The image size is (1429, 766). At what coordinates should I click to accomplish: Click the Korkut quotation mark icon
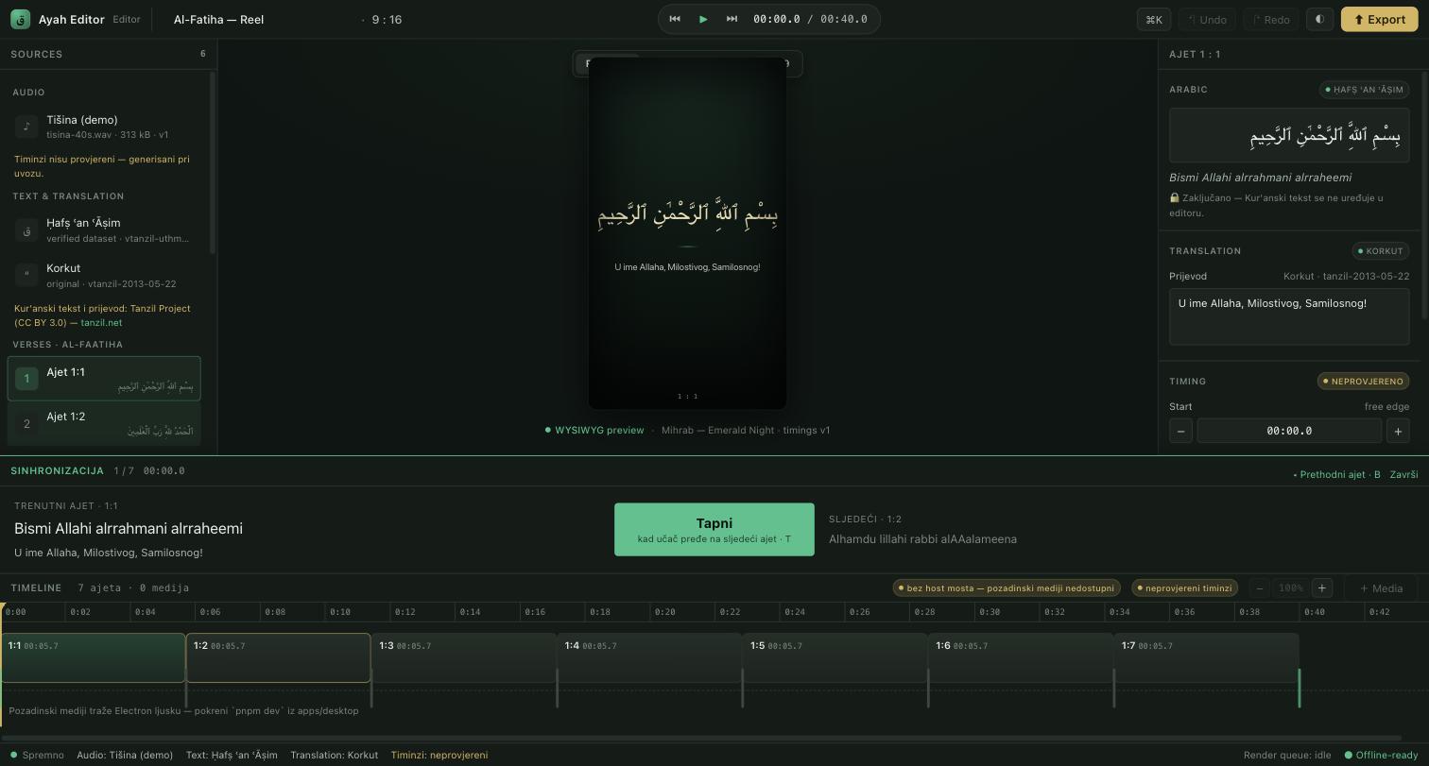tap(26, 275)
